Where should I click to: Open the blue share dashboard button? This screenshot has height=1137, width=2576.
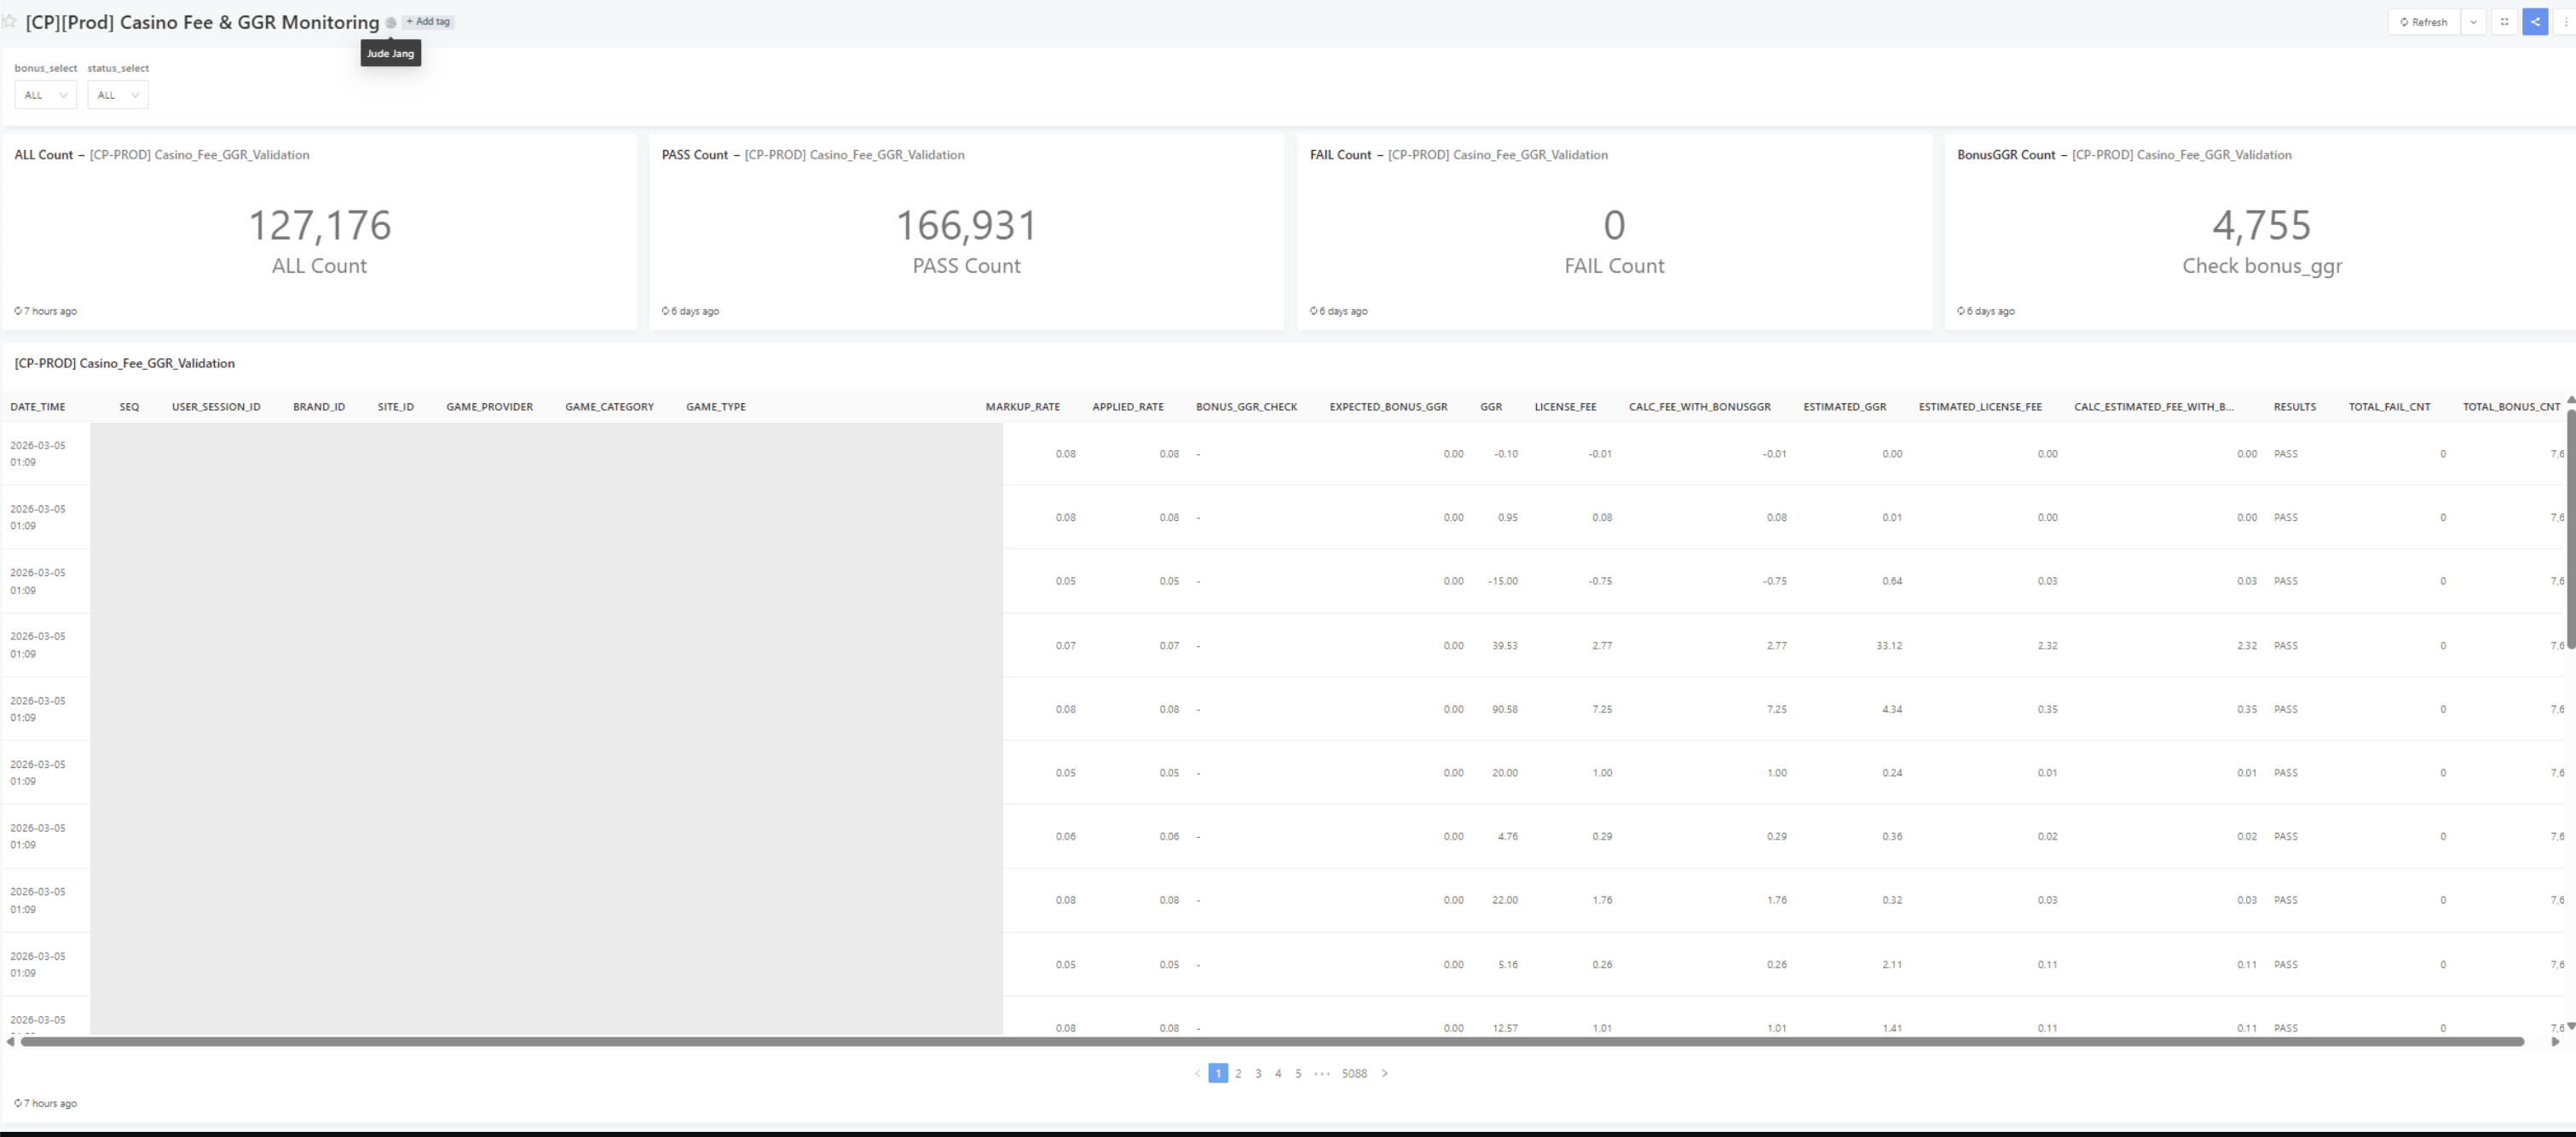(2535, 22)
